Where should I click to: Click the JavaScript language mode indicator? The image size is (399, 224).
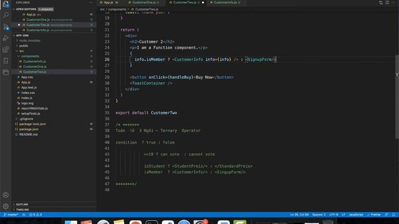[356, 215]
